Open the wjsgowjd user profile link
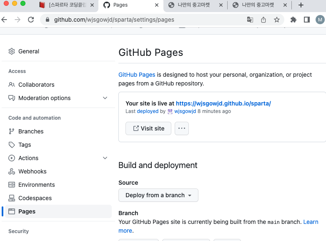 coord(185,111)
